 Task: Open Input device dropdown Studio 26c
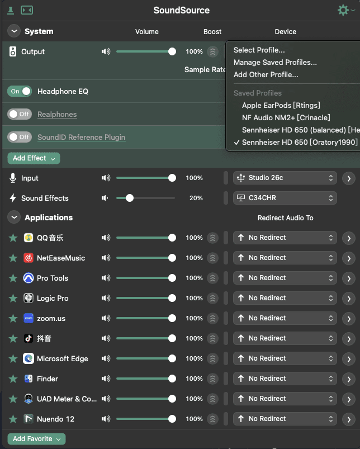point(285,178)
